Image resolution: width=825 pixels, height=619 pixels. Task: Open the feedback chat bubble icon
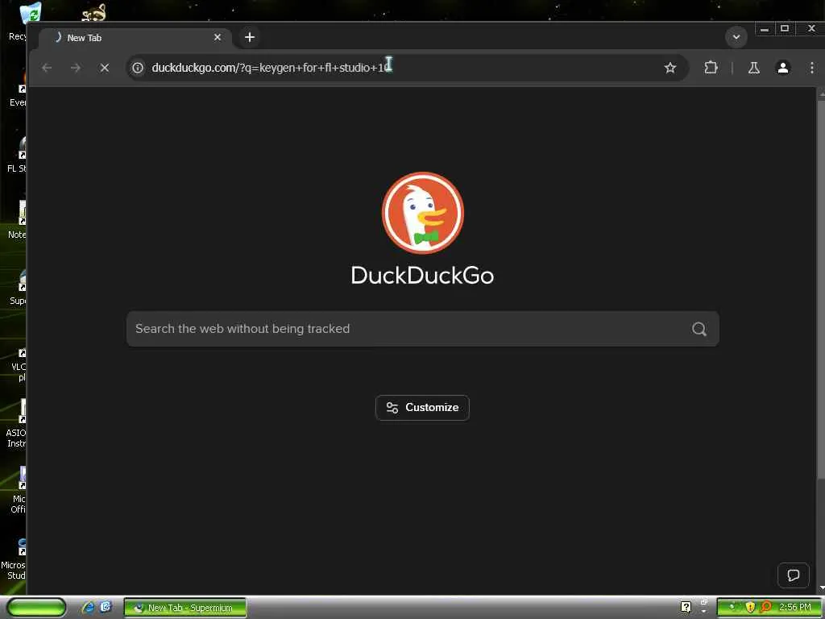(x=793, y=575)
